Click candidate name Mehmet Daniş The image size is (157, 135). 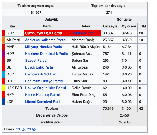(x=83, y=40)
